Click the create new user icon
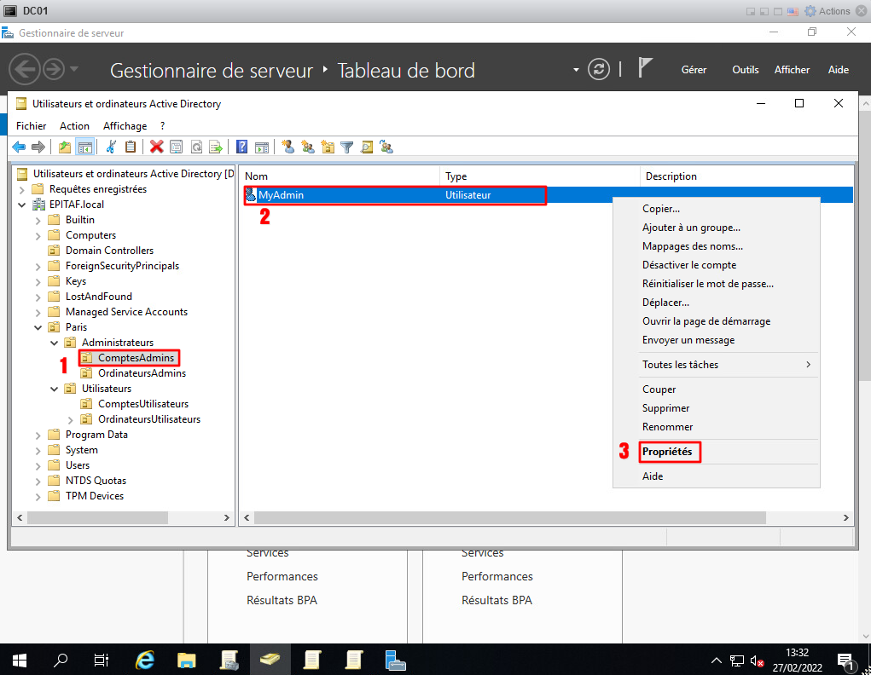This screenshot has width=871, height=675. click(287, 147)
